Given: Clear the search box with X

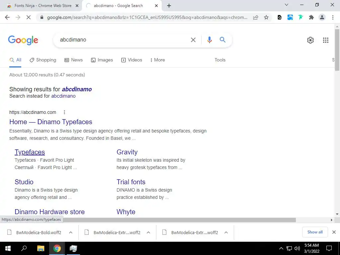Looking at the screenshot, I should 193,40.
